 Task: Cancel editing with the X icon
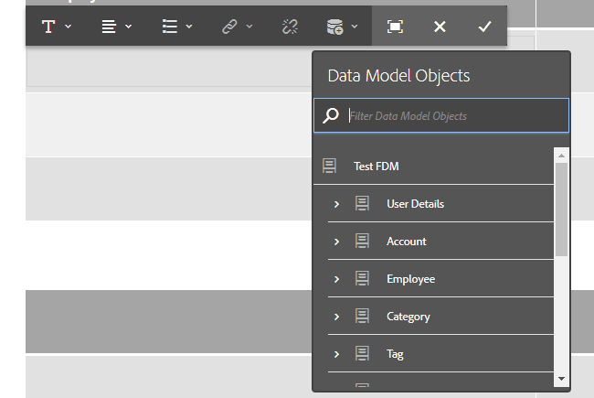[440, 27]
